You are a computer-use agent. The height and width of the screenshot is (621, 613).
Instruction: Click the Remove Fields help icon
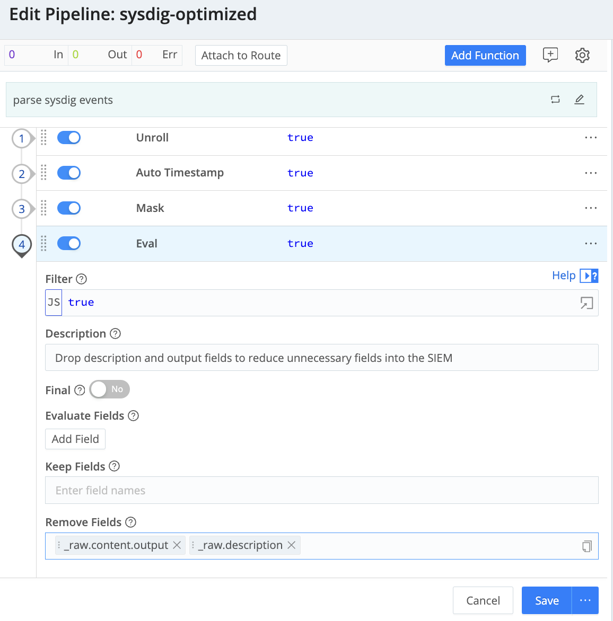point(131,522)
